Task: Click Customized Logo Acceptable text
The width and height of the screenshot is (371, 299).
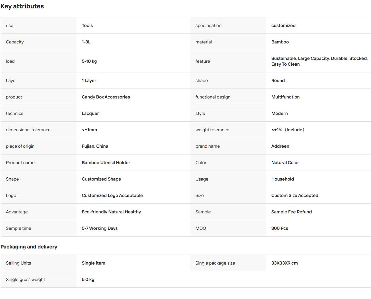Action: tap(112, 195)
